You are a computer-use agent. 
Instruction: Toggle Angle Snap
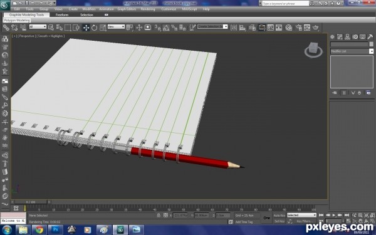[166, 28]
